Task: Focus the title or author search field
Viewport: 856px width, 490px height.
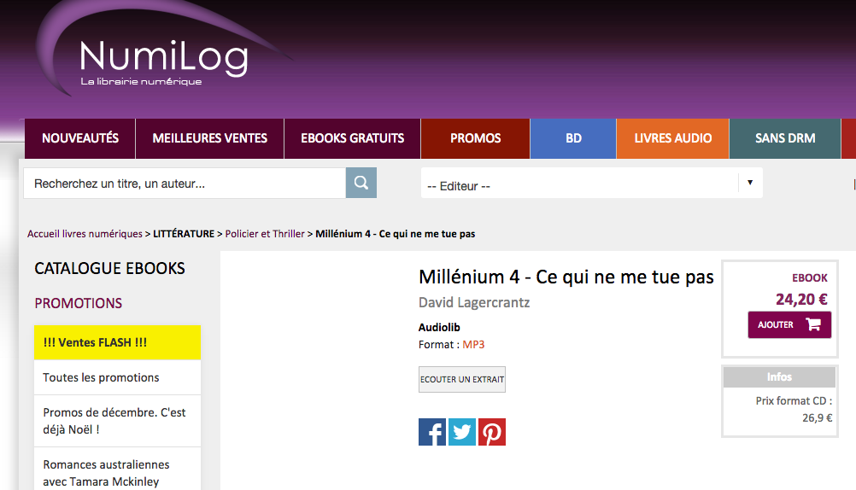Action: pos(185,184)
